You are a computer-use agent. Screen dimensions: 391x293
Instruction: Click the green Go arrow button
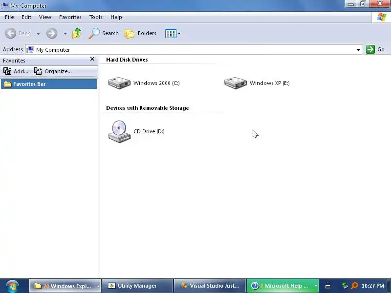(370, 49)
